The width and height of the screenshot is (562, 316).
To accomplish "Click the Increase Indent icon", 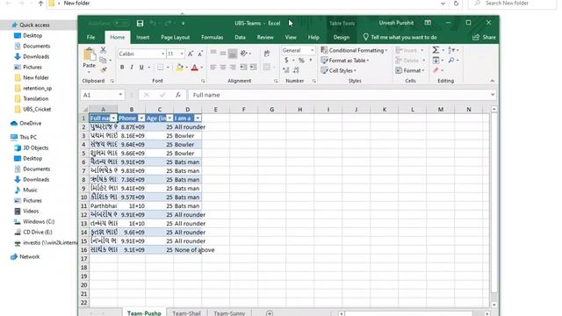I will click(253, 68).
